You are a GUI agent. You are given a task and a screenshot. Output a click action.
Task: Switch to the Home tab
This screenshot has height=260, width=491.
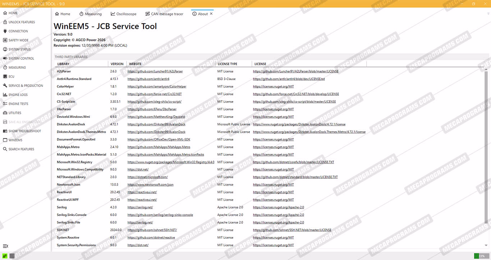tap(63, 14)
